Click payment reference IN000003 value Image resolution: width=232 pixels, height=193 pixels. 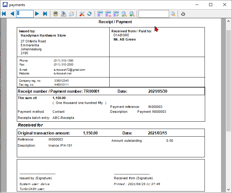[x=155, y=107]
